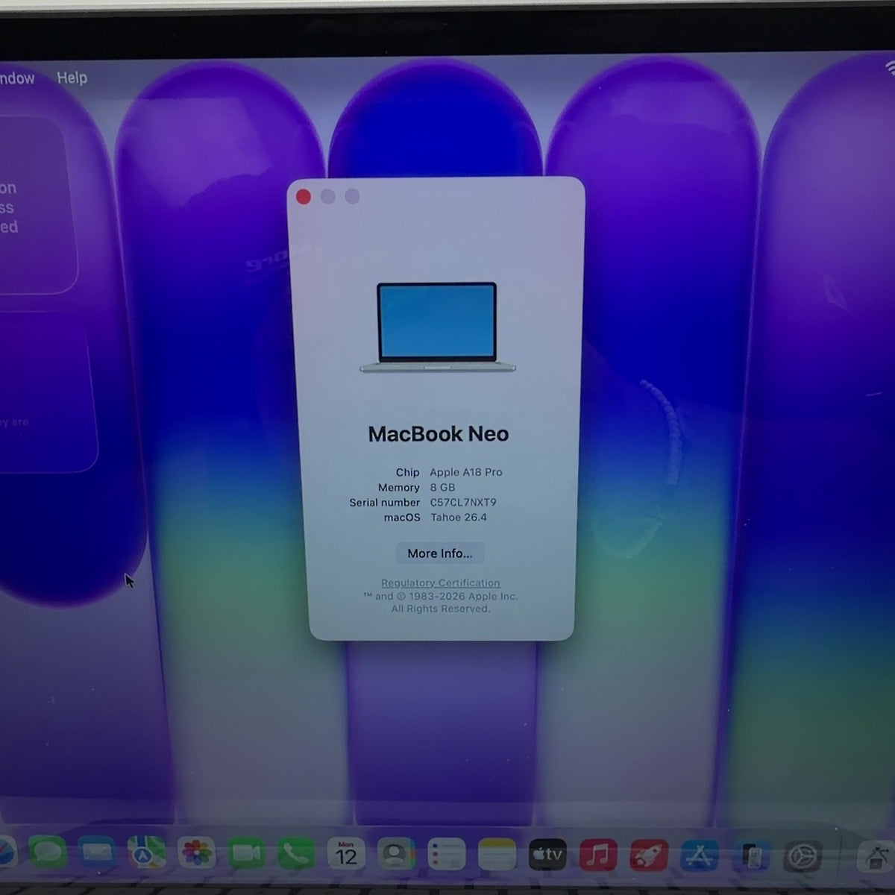Open the Reminders app in the Dock
This screenshot has width=895, height=895.
pyautogui.click(x=447, y=854)
